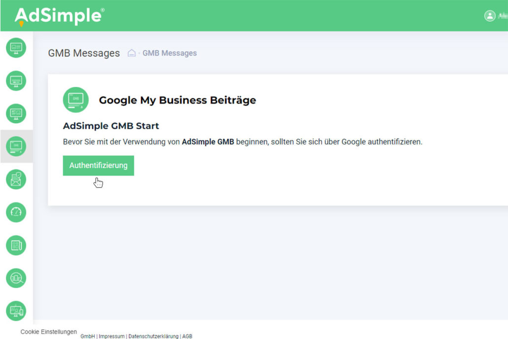Viewport: 508px width, 339px height.
Task: Open the magnifying glass sidebar icon
Action: [16, 278]
